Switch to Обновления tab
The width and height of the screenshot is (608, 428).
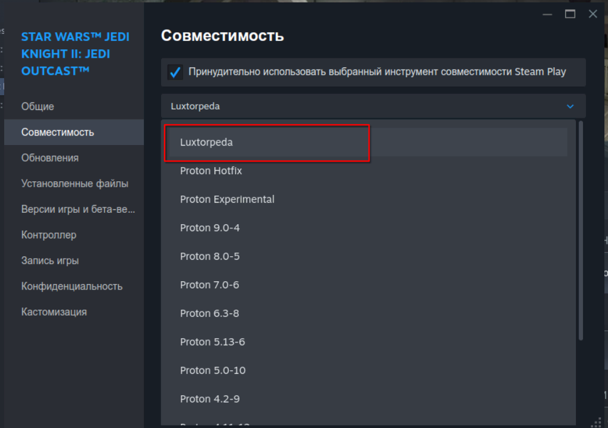[50, 158]
